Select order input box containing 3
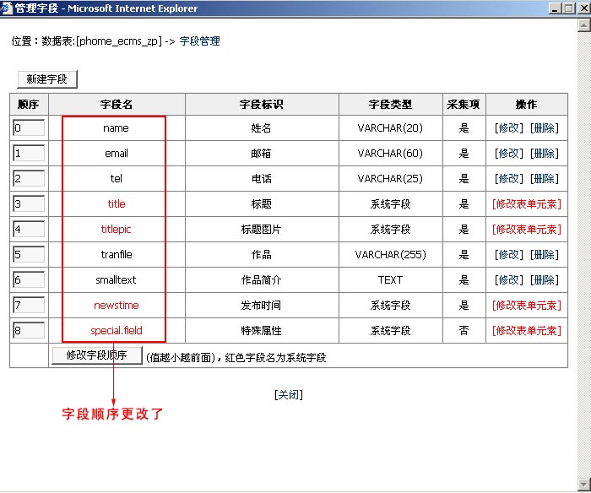This screenshot has height=493, width=591. point(29,204)
